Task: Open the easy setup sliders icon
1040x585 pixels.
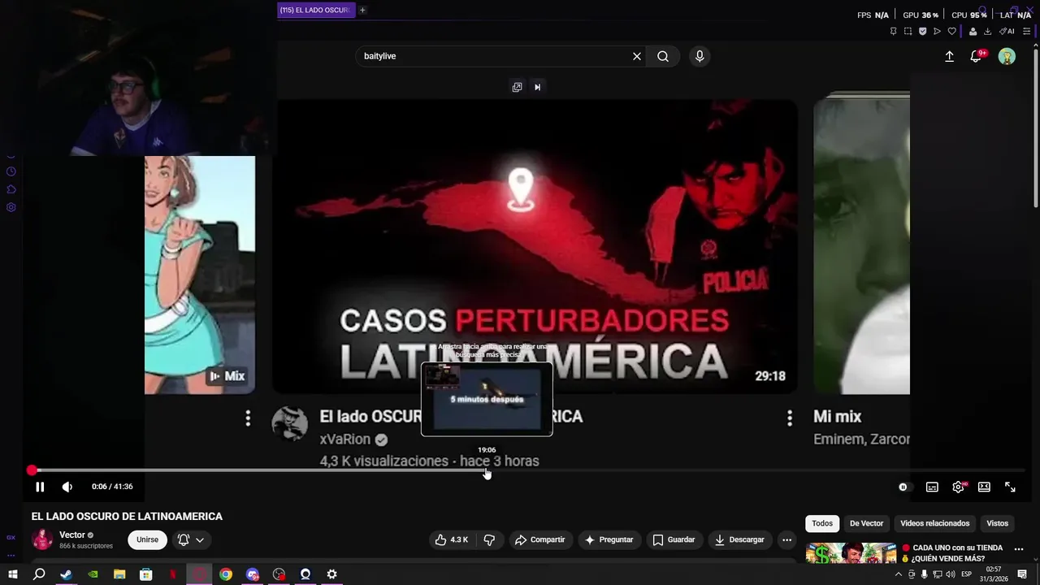Action: tap(1026, 31)
